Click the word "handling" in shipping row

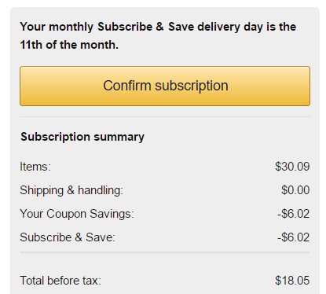click(x=101, y=190)
